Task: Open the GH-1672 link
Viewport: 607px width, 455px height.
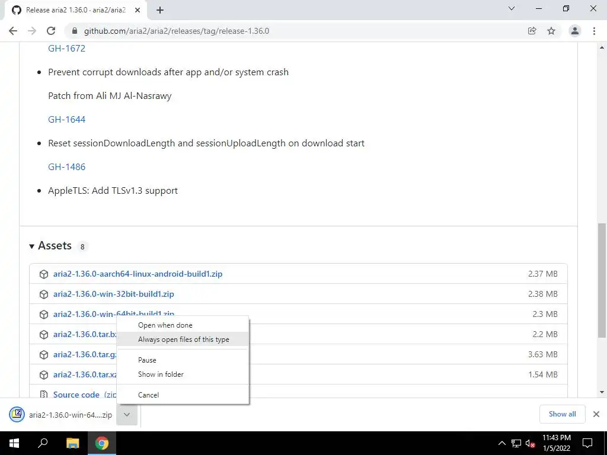Action: click(66, 49)
